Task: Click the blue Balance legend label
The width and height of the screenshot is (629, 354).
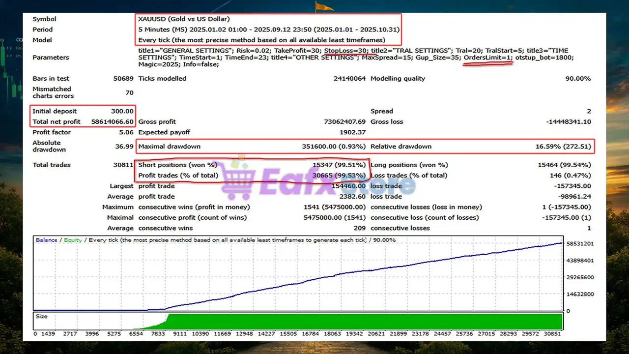Action: click(46, 240)
